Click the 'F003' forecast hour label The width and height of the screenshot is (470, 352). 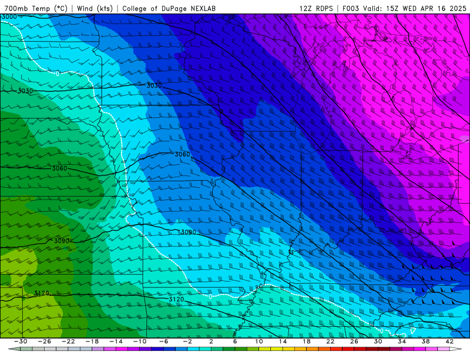(350, 8)
